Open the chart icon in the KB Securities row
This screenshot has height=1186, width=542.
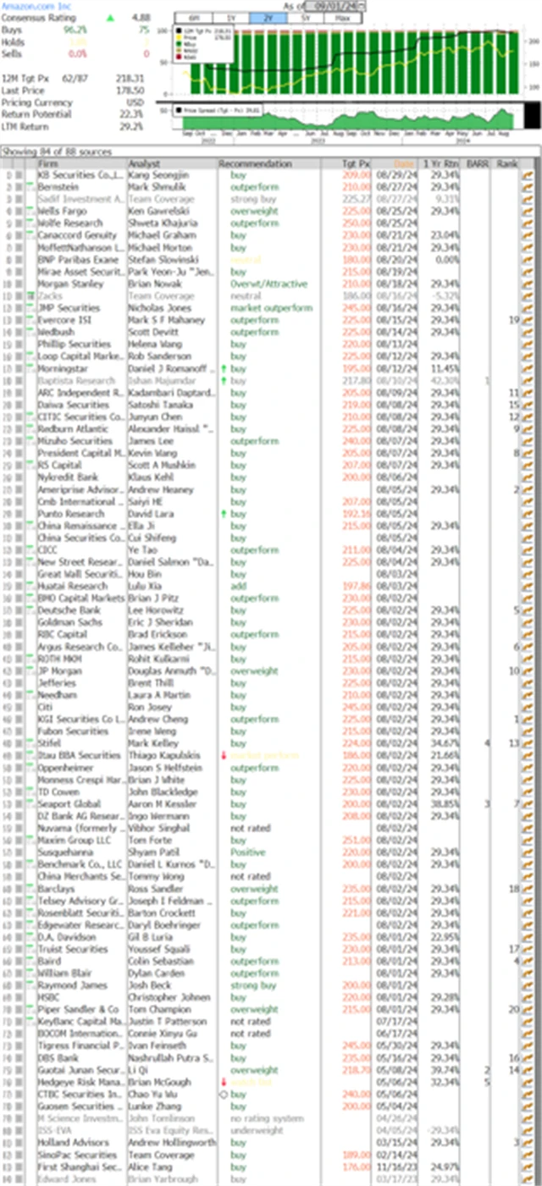pyautogui.click(x=528, y=175)
